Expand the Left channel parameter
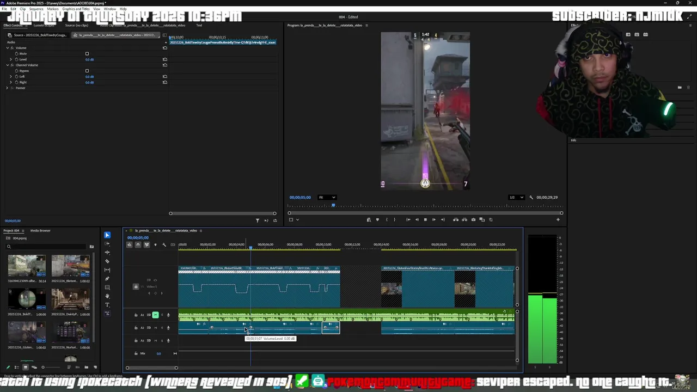This screenshot has height=392, width=697. 11,77
